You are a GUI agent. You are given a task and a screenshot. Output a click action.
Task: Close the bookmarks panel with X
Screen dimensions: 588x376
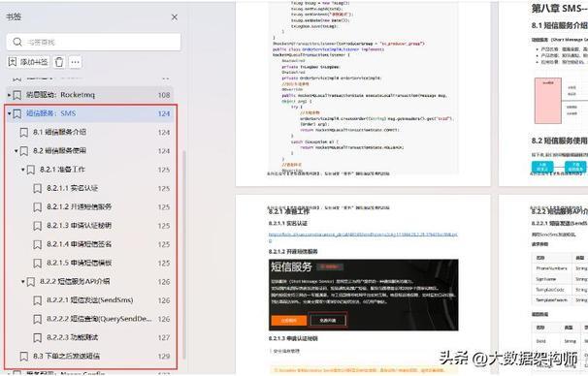click(x=175, y=17)
